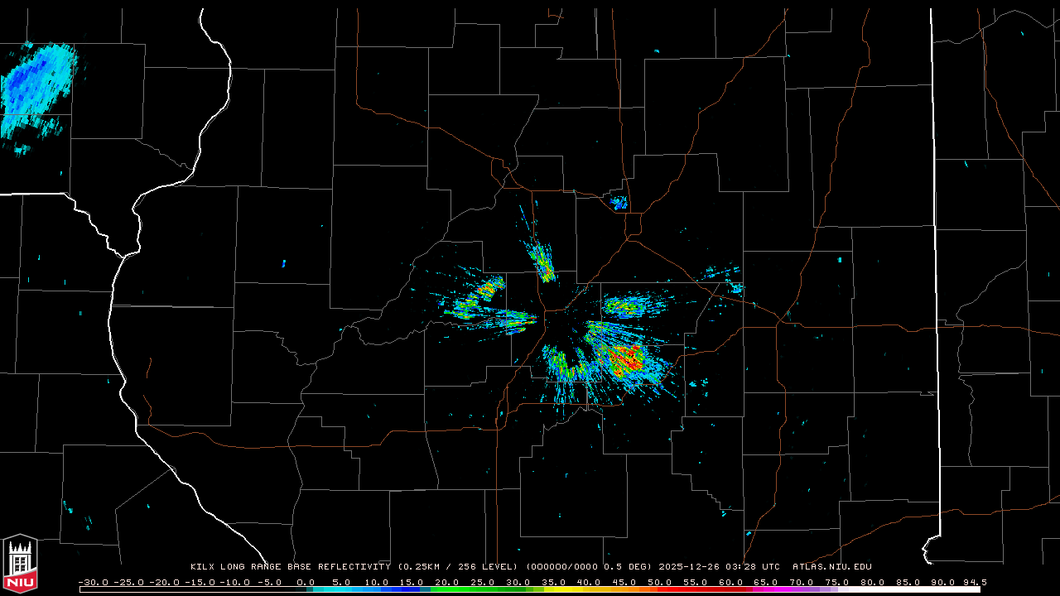This screenshot has height=596, width=1060.
Task: Click the (0.25KM / 256 LEVEL) resolution text
Action: point(458,567)
